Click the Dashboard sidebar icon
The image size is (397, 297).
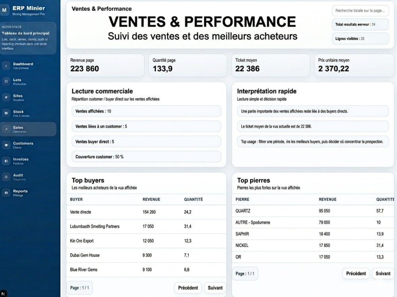[6, 65]
